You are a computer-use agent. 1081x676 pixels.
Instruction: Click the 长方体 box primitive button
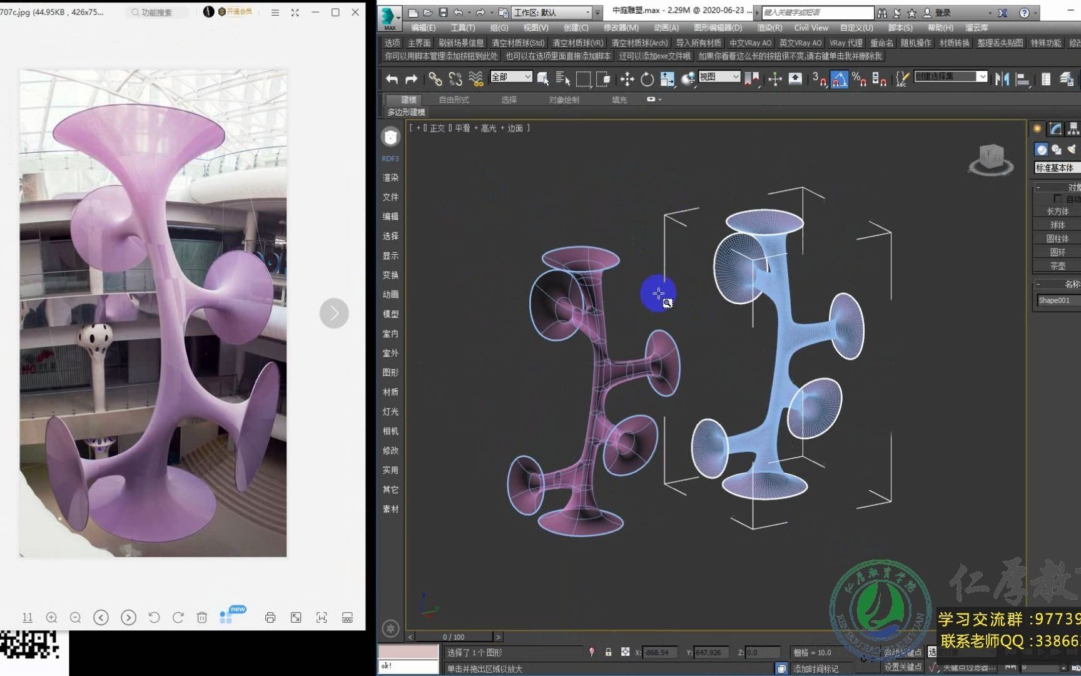click(1058, 212)
